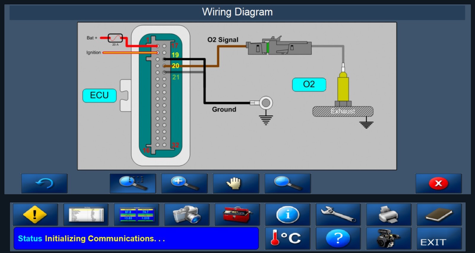475x253 pixels.
Task: Open the wrench settings icon
Action: [x=338, y=214]
